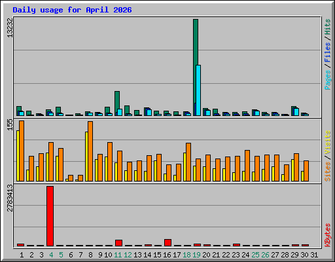Click day label 23 on the x-axis

pyautogui.click(x=236, y=255)
